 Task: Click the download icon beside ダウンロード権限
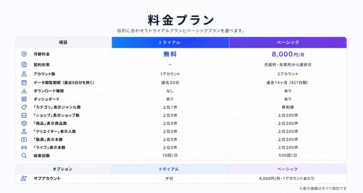(24, 91)
